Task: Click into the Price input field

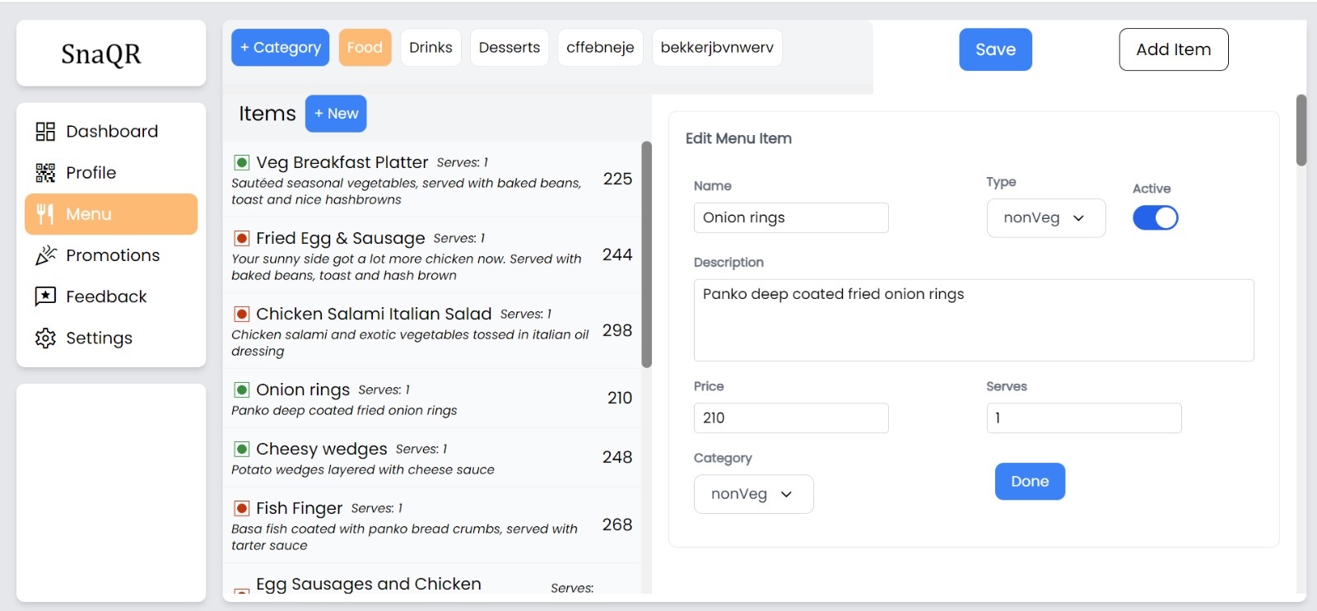Action: click(x=790, y=418)
